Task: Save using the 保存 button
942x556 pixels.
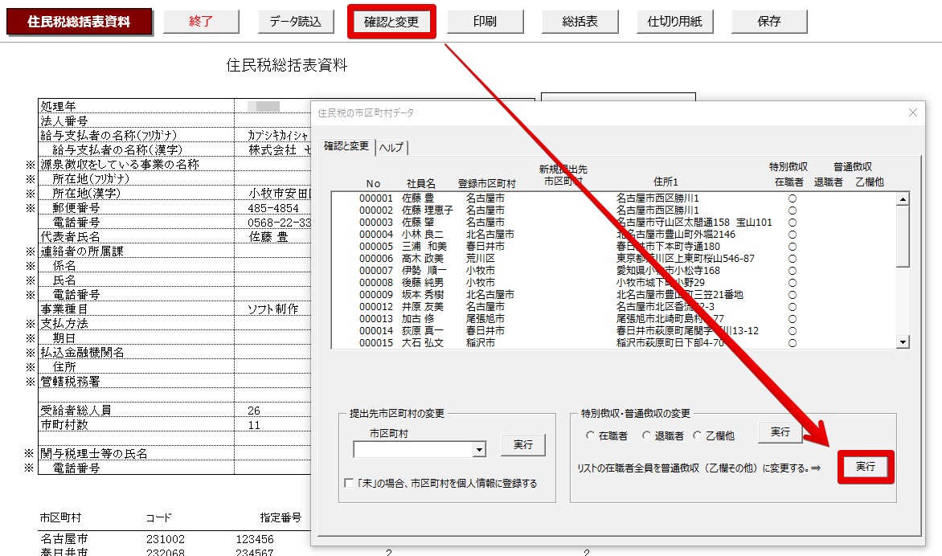Action: (x=768, y=22)
